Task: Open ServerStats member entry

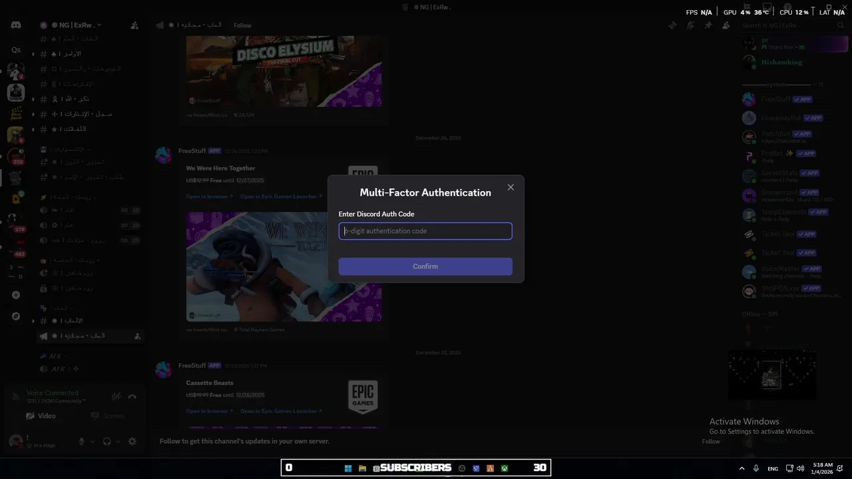Action: click(x=792, y=176)
